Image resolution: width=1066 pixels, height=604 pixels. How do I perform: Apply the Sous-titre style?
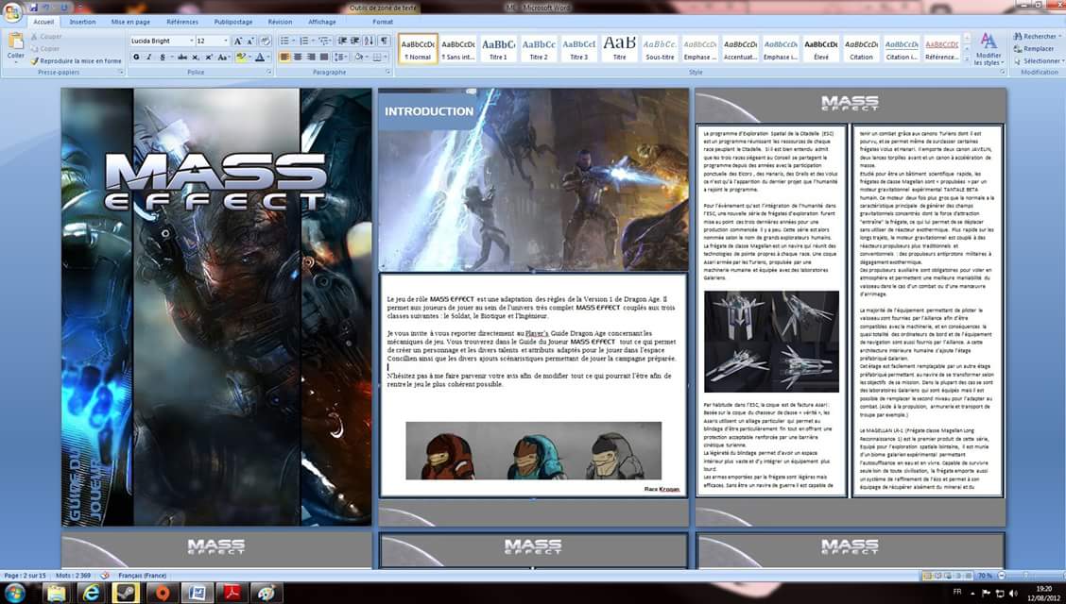pyautogui.click(x=660, y=49)
